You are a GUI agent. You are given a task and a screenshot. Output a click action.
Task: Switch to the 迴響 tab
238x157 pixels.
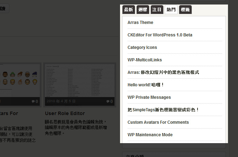[x=143, y=10]
